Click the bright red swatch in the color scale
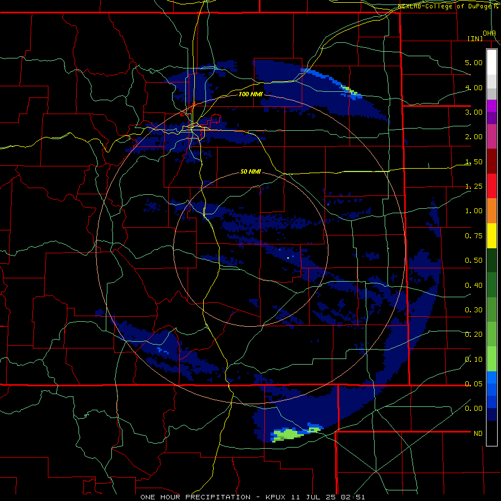The image size is (501, 501). 492,186
